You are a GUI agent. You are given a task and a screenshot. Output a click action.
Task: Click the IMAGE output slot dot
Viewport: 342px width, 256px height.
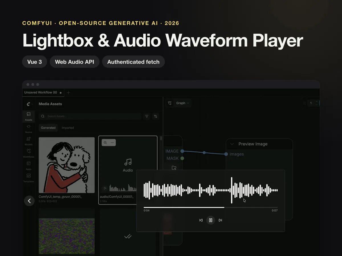(182, 151)
